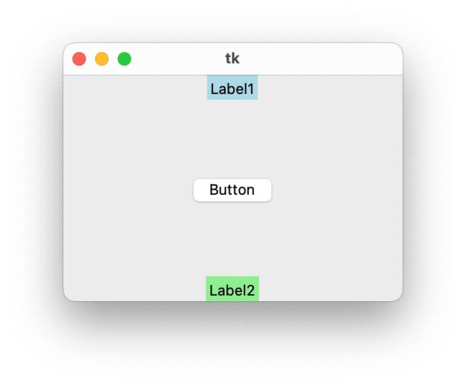This screenshot has width=466, height=385.
Task: Click empty gray area left of Button
Action: click(x=127, y=190)
